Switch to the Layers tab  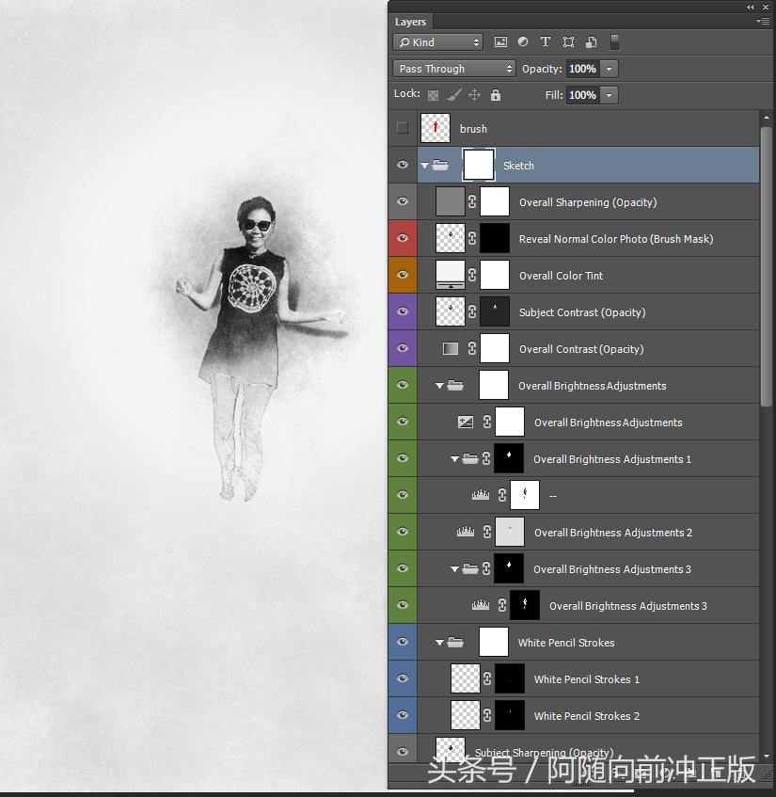pos(410,21)
